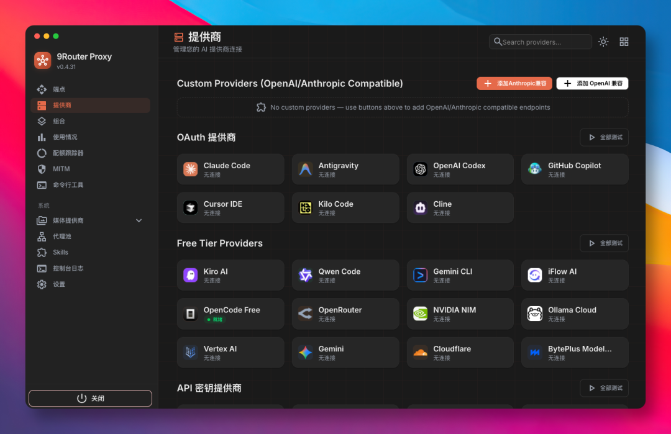Click the OpenCode Free icon
Viewport: 671px width, 434px height.
(191, 314)
